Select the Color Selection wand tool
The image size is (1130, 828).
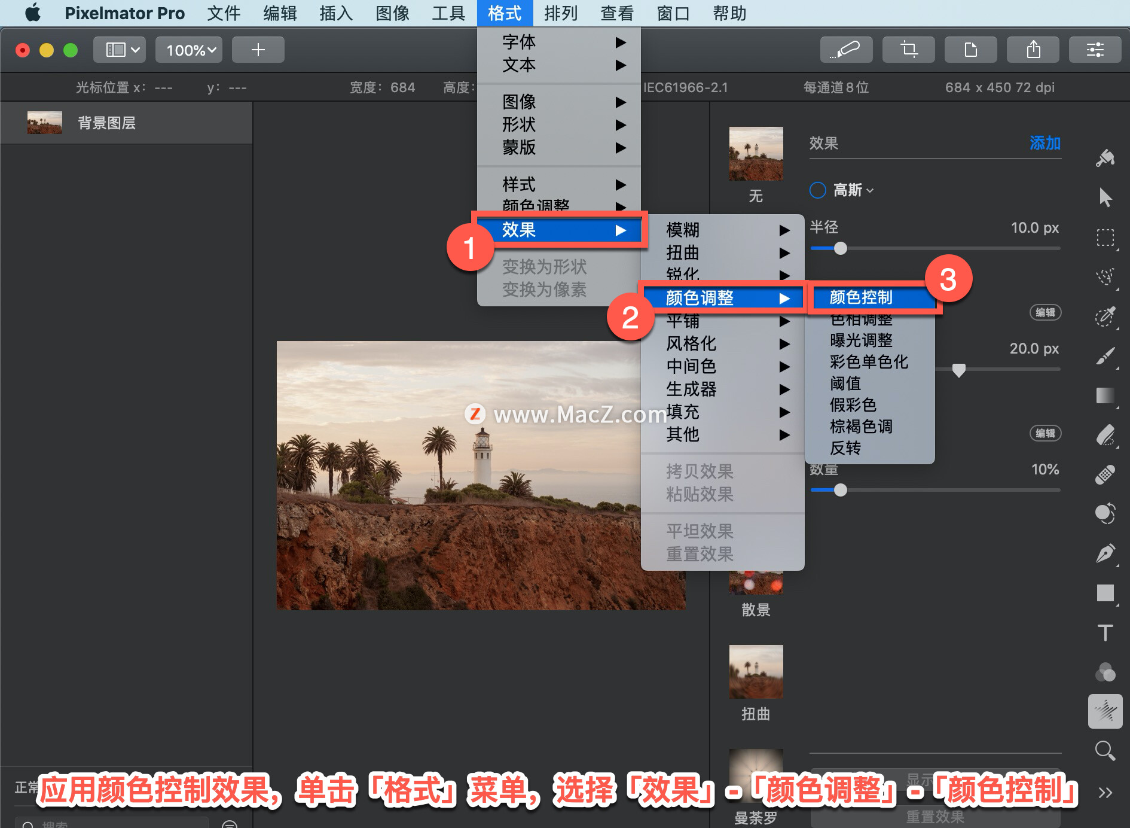click(x=1105, y=316)
